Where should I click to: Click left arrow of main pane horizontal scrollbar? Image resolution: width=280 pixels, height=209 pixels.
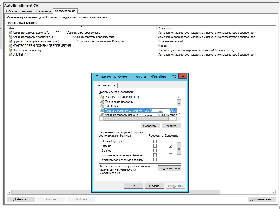tap(9, 192)
